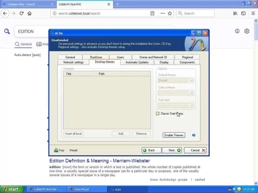Viewport: 258px width, 193px height.
Task: Click the duckduckgo engine link
Action: [x=168, y=179]
